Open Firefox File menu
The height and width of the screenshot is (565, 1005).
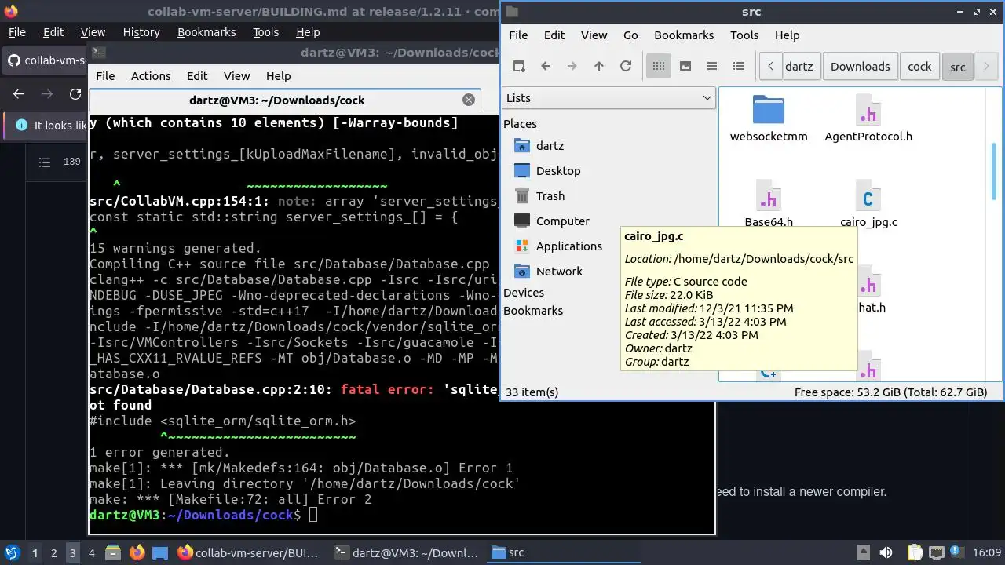(17, 32)
